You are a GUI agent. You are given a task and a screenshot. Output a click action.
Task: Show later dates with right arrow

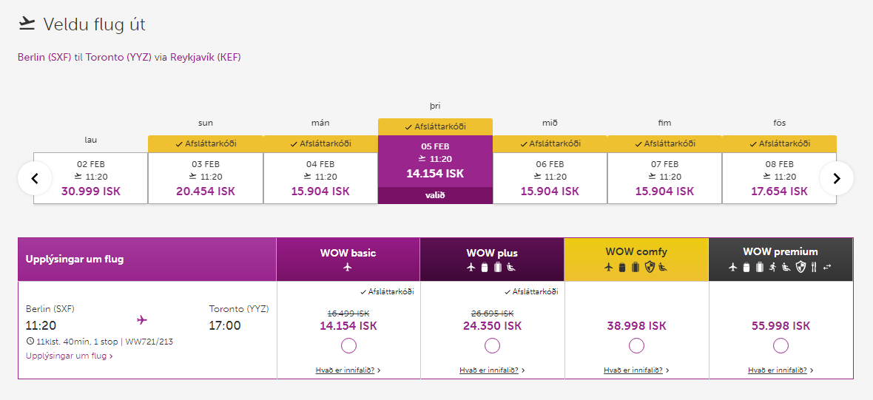(x=837, y=178)
